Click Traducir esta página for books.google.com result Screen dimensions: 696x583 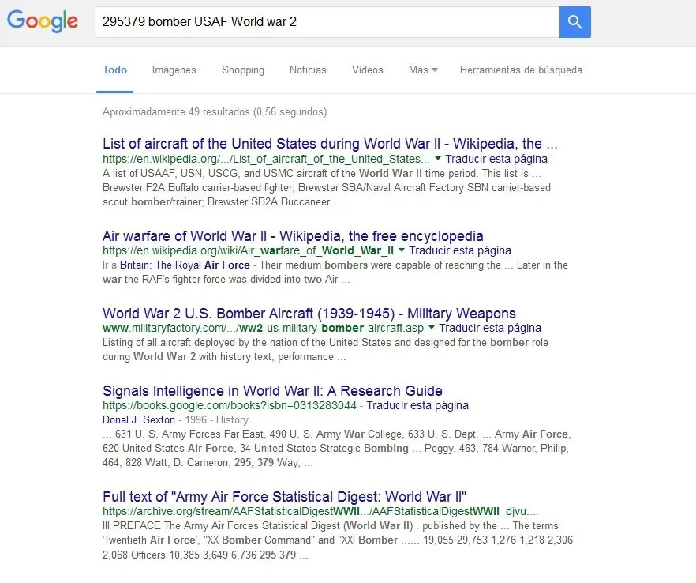[x=417, y=405]
